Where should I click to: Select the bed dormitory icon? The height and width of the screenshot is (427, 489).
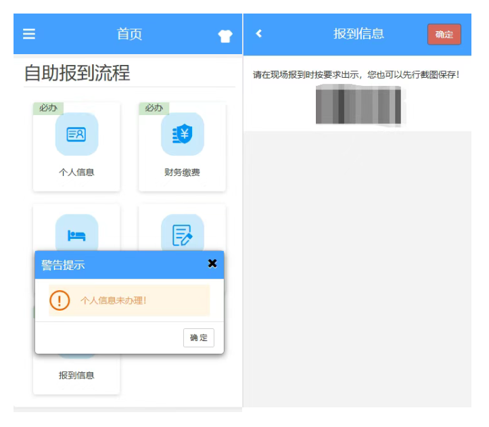coord(76,233)
